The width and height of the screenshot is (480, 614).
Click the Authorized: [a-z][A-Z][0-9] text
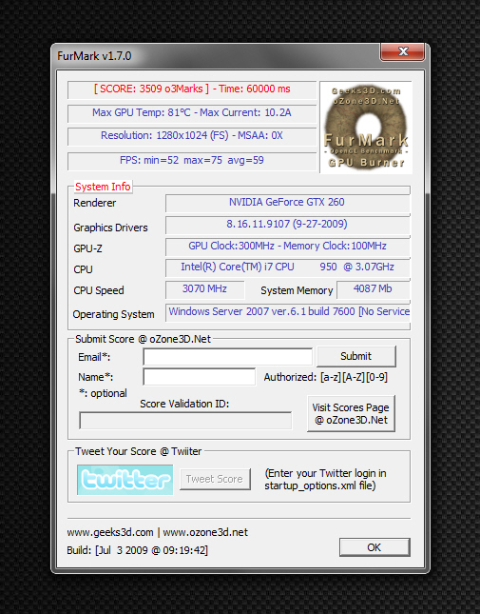[326, 377]
